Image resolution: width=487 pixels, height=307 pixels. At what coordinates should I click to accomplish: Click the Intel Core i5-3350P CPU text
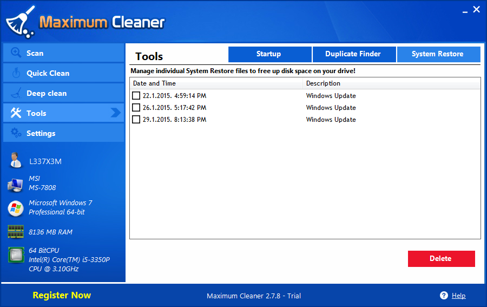(69, 259)
